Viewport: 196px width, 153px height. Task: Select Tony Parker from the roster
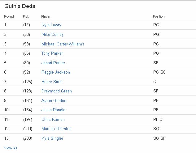pyautogui.click(x=52, y=53)
